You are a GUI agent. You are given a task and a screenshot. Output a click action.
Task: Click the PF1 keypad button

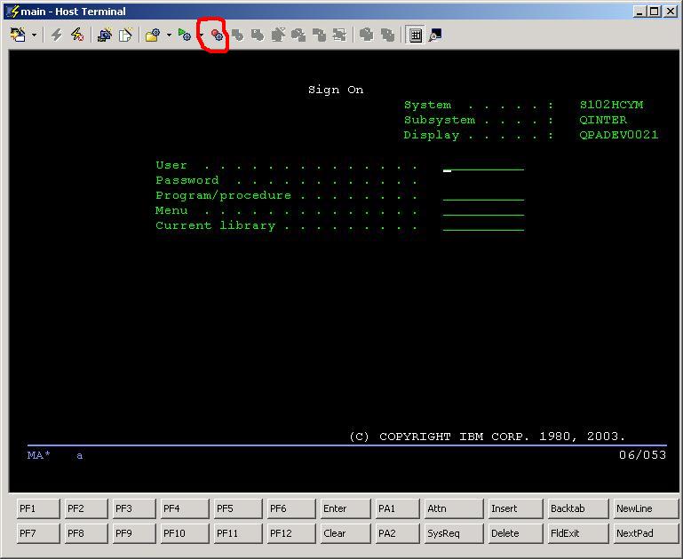coord(37,508)
